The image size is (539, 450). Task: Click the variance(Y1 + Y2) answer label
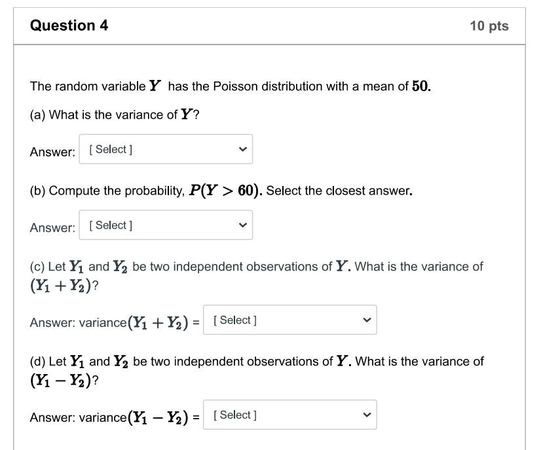tap(115, 321)
